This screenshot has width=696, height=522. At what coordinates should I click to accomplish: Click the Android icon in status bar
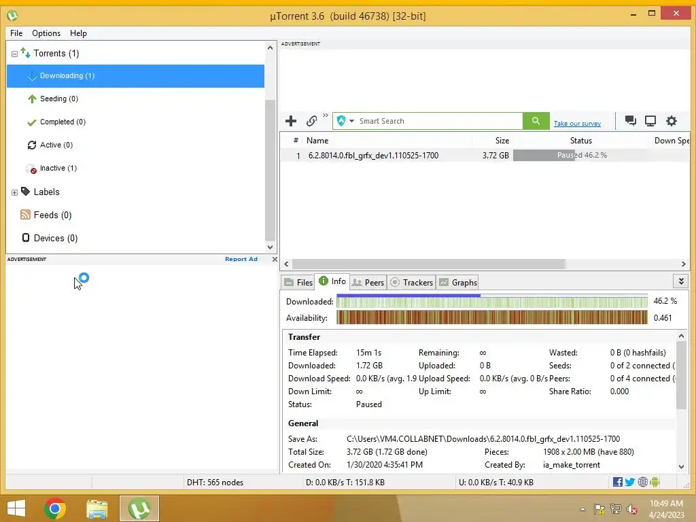coord(655,482)
